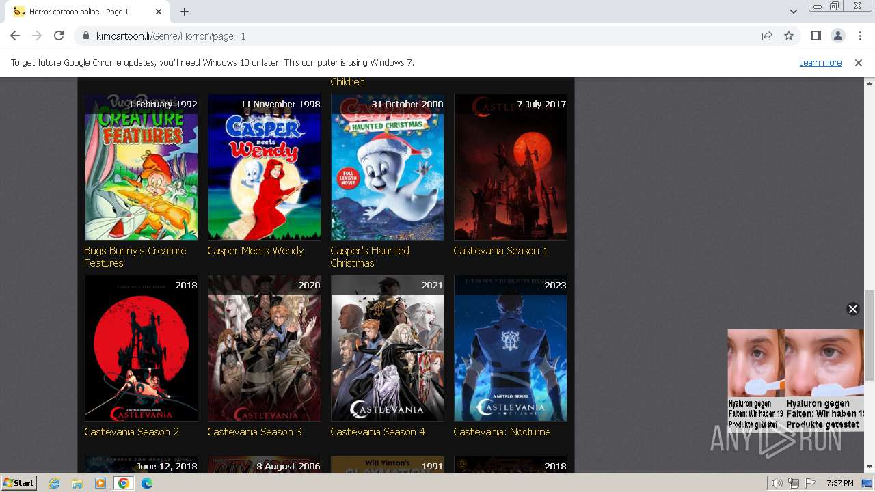Click Casper Meets Wendy title link

256,251
